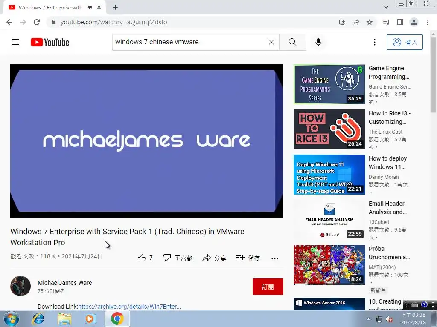Open the archive.org download link
Image resolution: width=437 pixels, height=327 pixels.
tap(129, 307)
